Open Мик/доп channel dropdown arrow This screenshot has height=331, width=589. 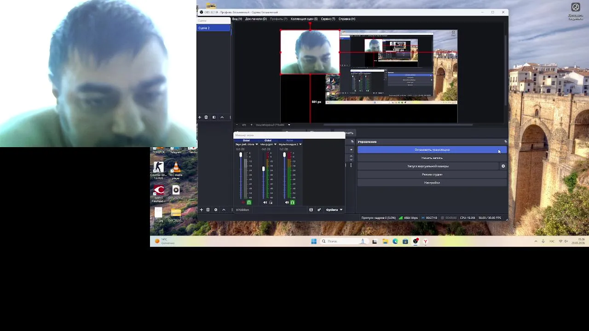tap(275, 144)
